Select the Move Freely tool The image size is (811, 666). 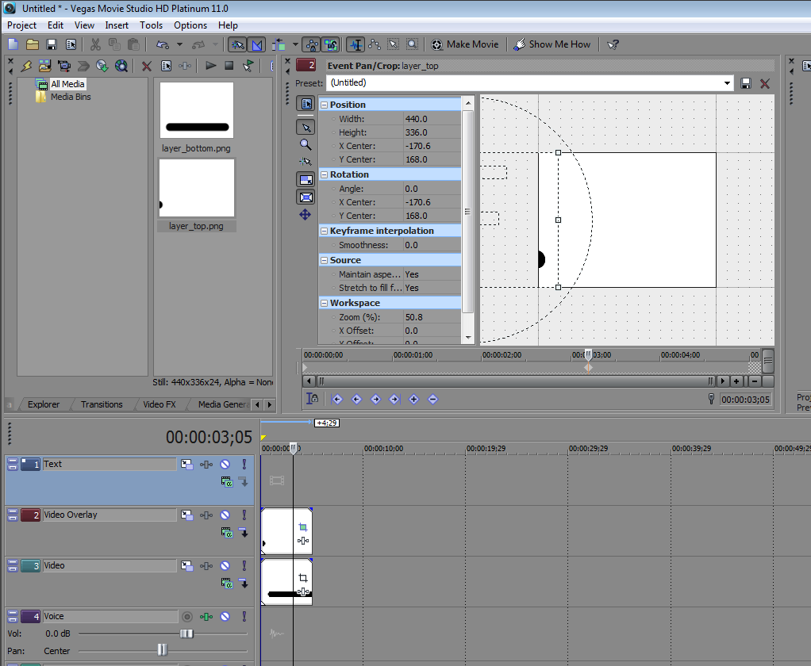pos(306,215)
